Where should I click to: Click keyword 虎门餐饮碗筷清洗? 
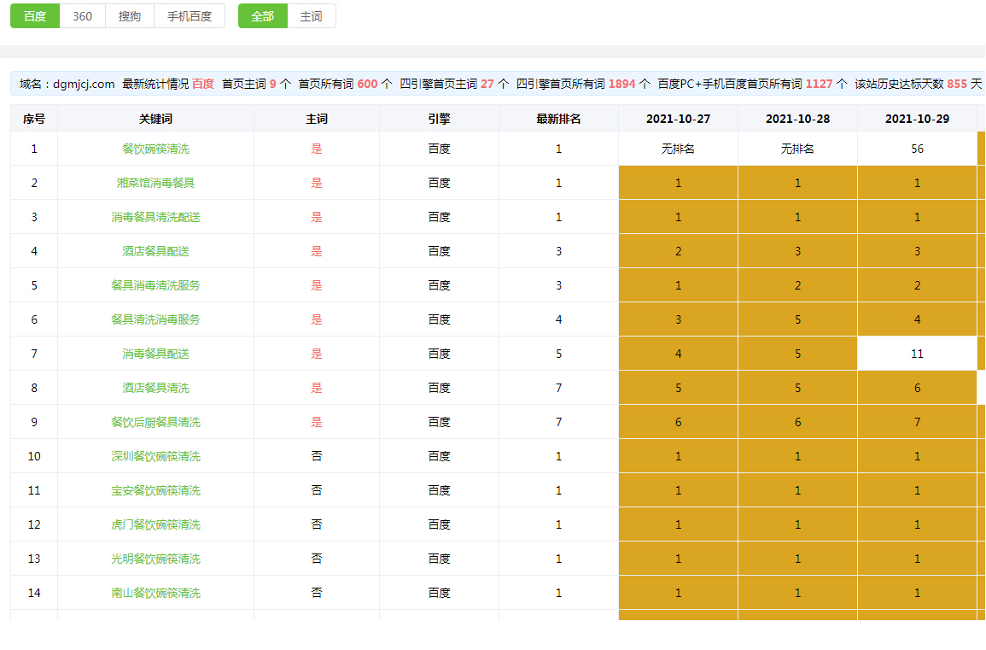click(155, 524)
